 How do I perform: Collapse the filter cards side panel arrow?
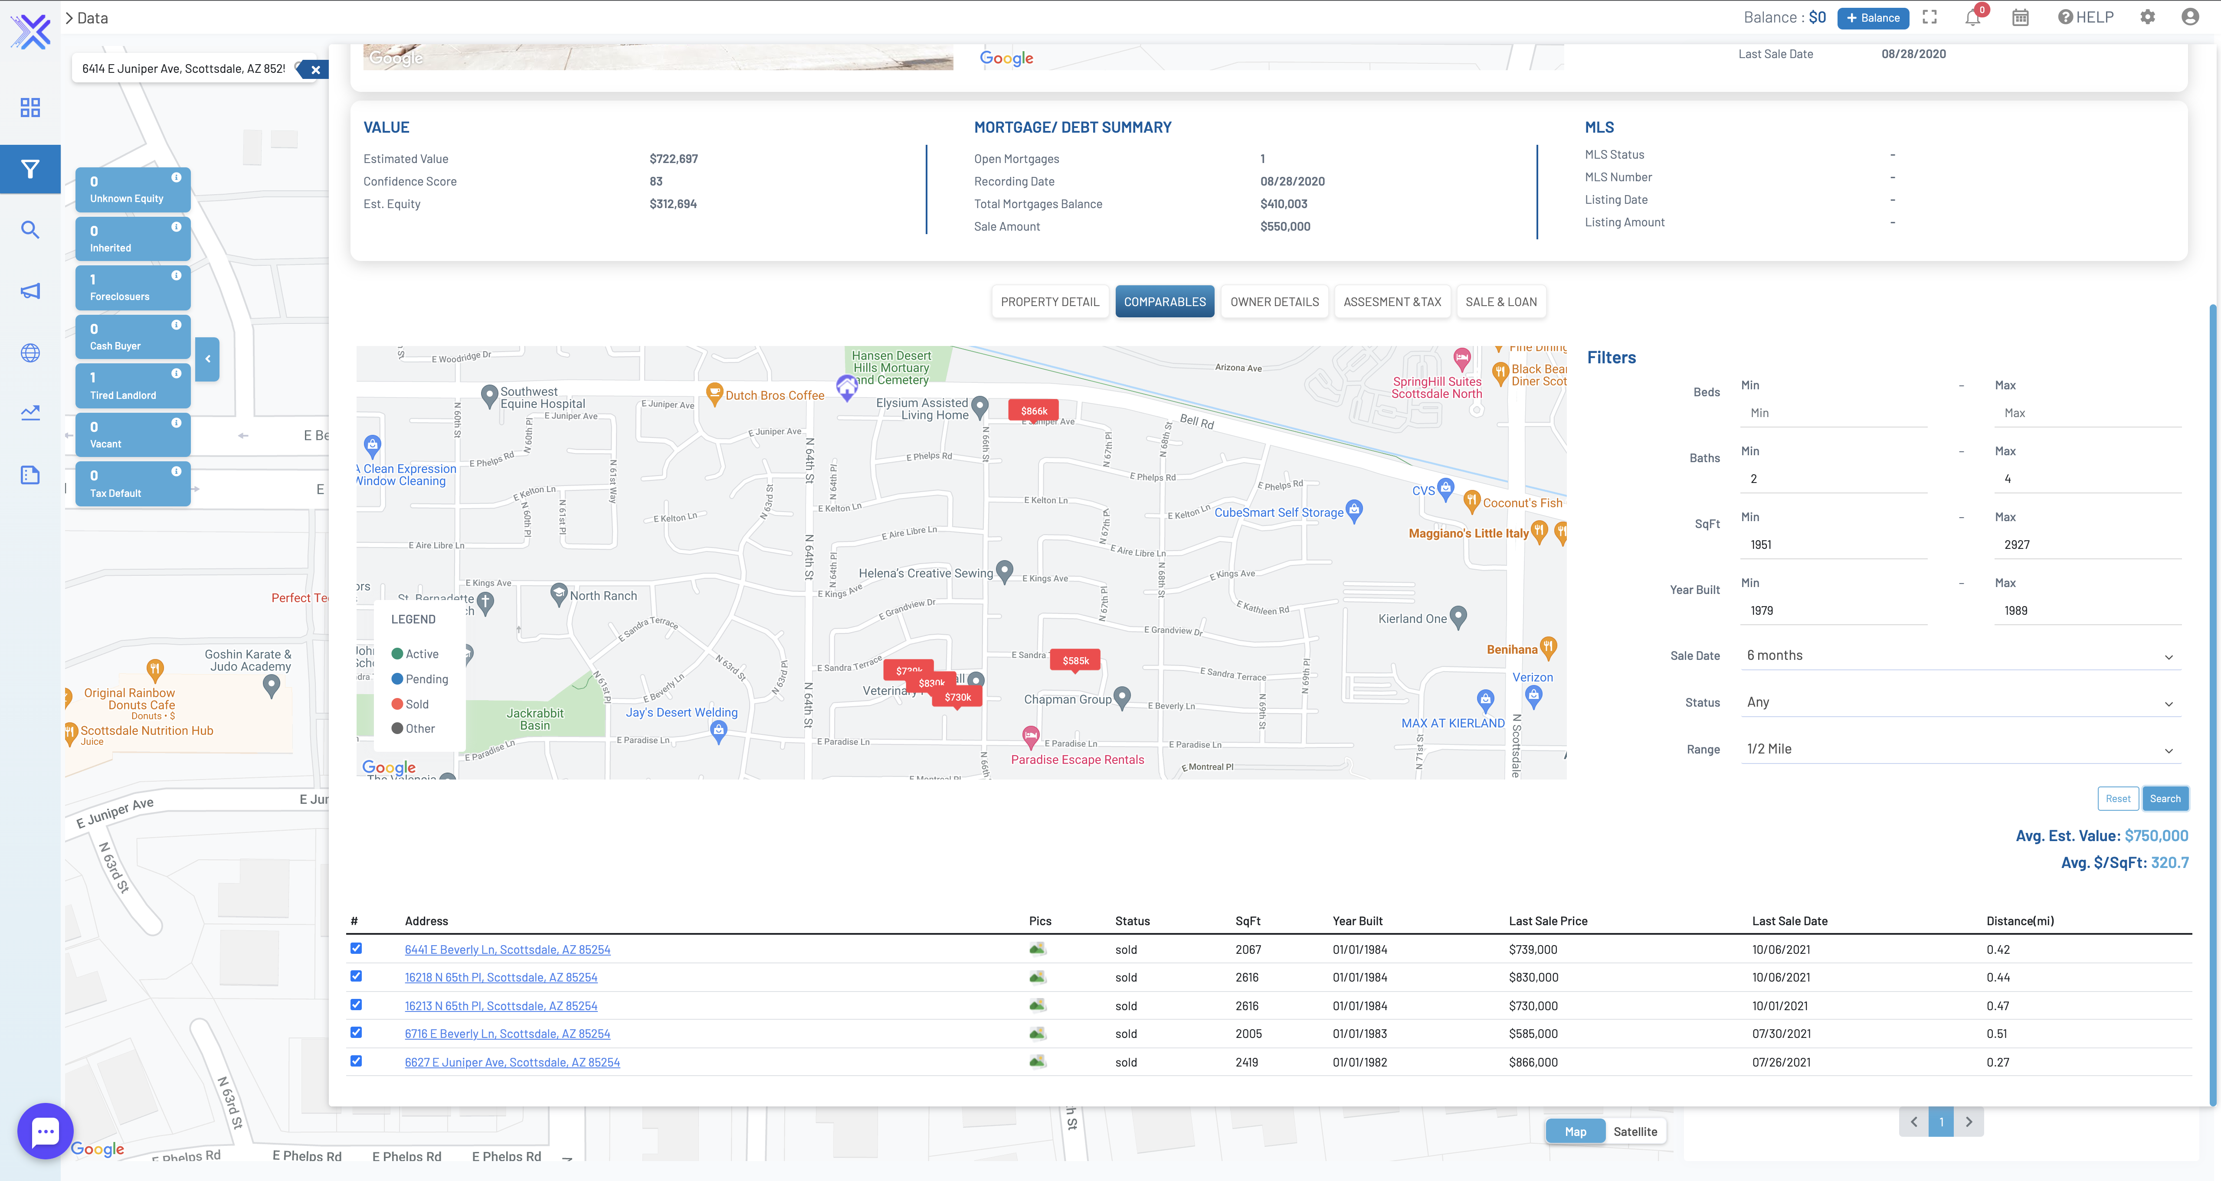click(208, 359)
